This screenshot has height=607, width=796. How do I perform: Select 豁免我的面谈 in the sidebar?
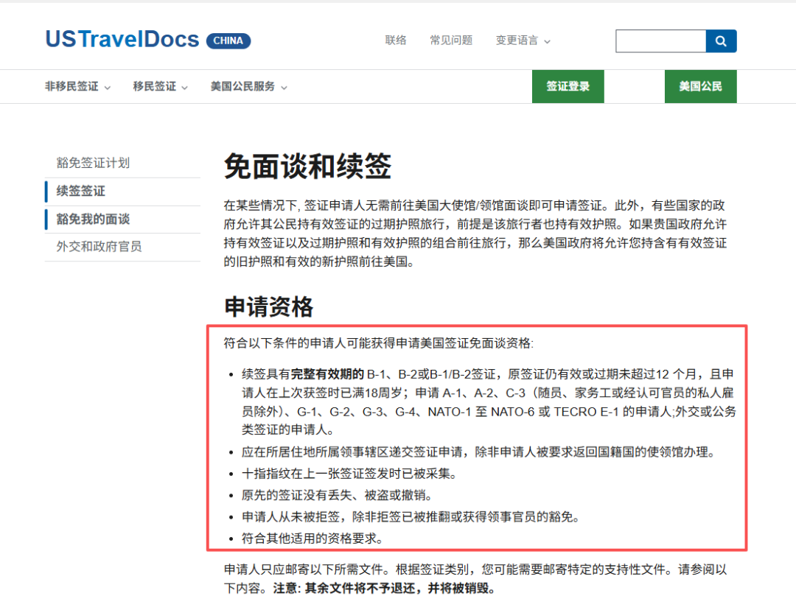pos(93,219)
